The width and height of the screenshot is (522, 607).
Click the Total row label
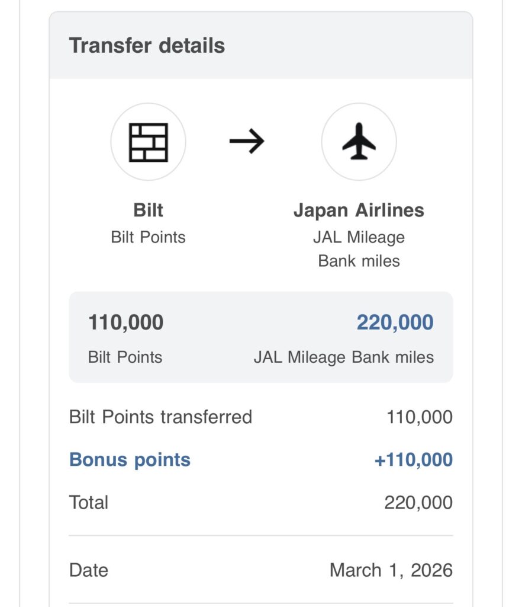[89, 503]
